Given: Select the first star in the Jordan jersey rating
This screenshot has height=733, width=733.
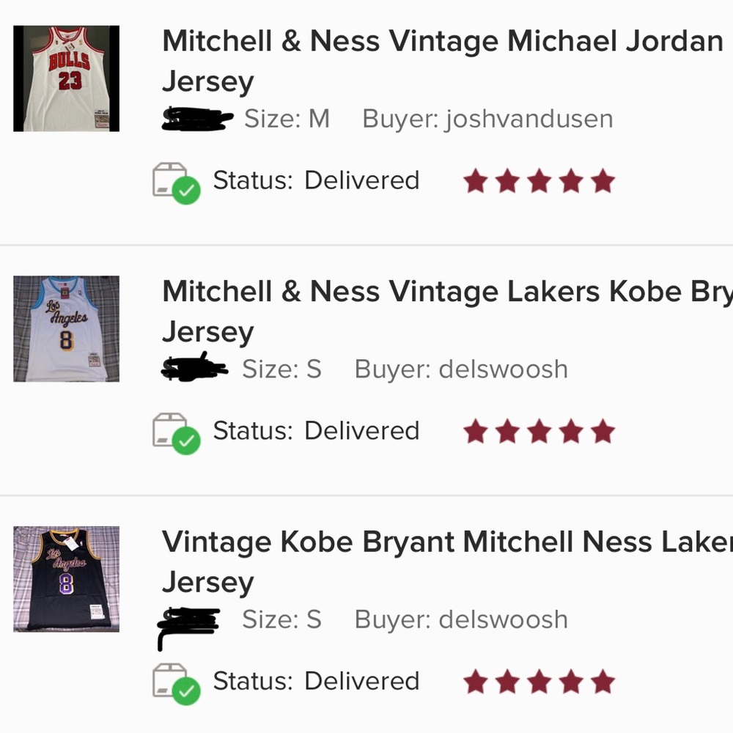Looking at the screenshot, I should [x=476, y=180].
